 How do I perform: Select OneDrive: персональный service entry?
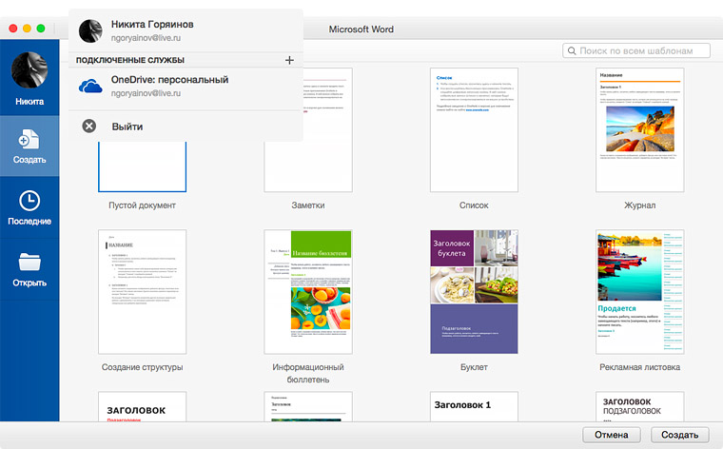point(186,87)
